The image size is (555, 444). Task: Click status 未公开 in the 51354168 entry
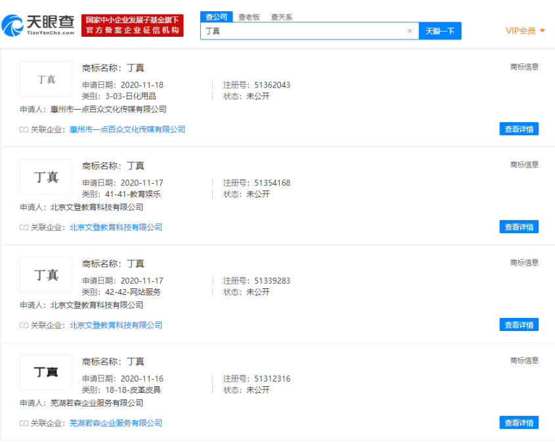point(258,194)
